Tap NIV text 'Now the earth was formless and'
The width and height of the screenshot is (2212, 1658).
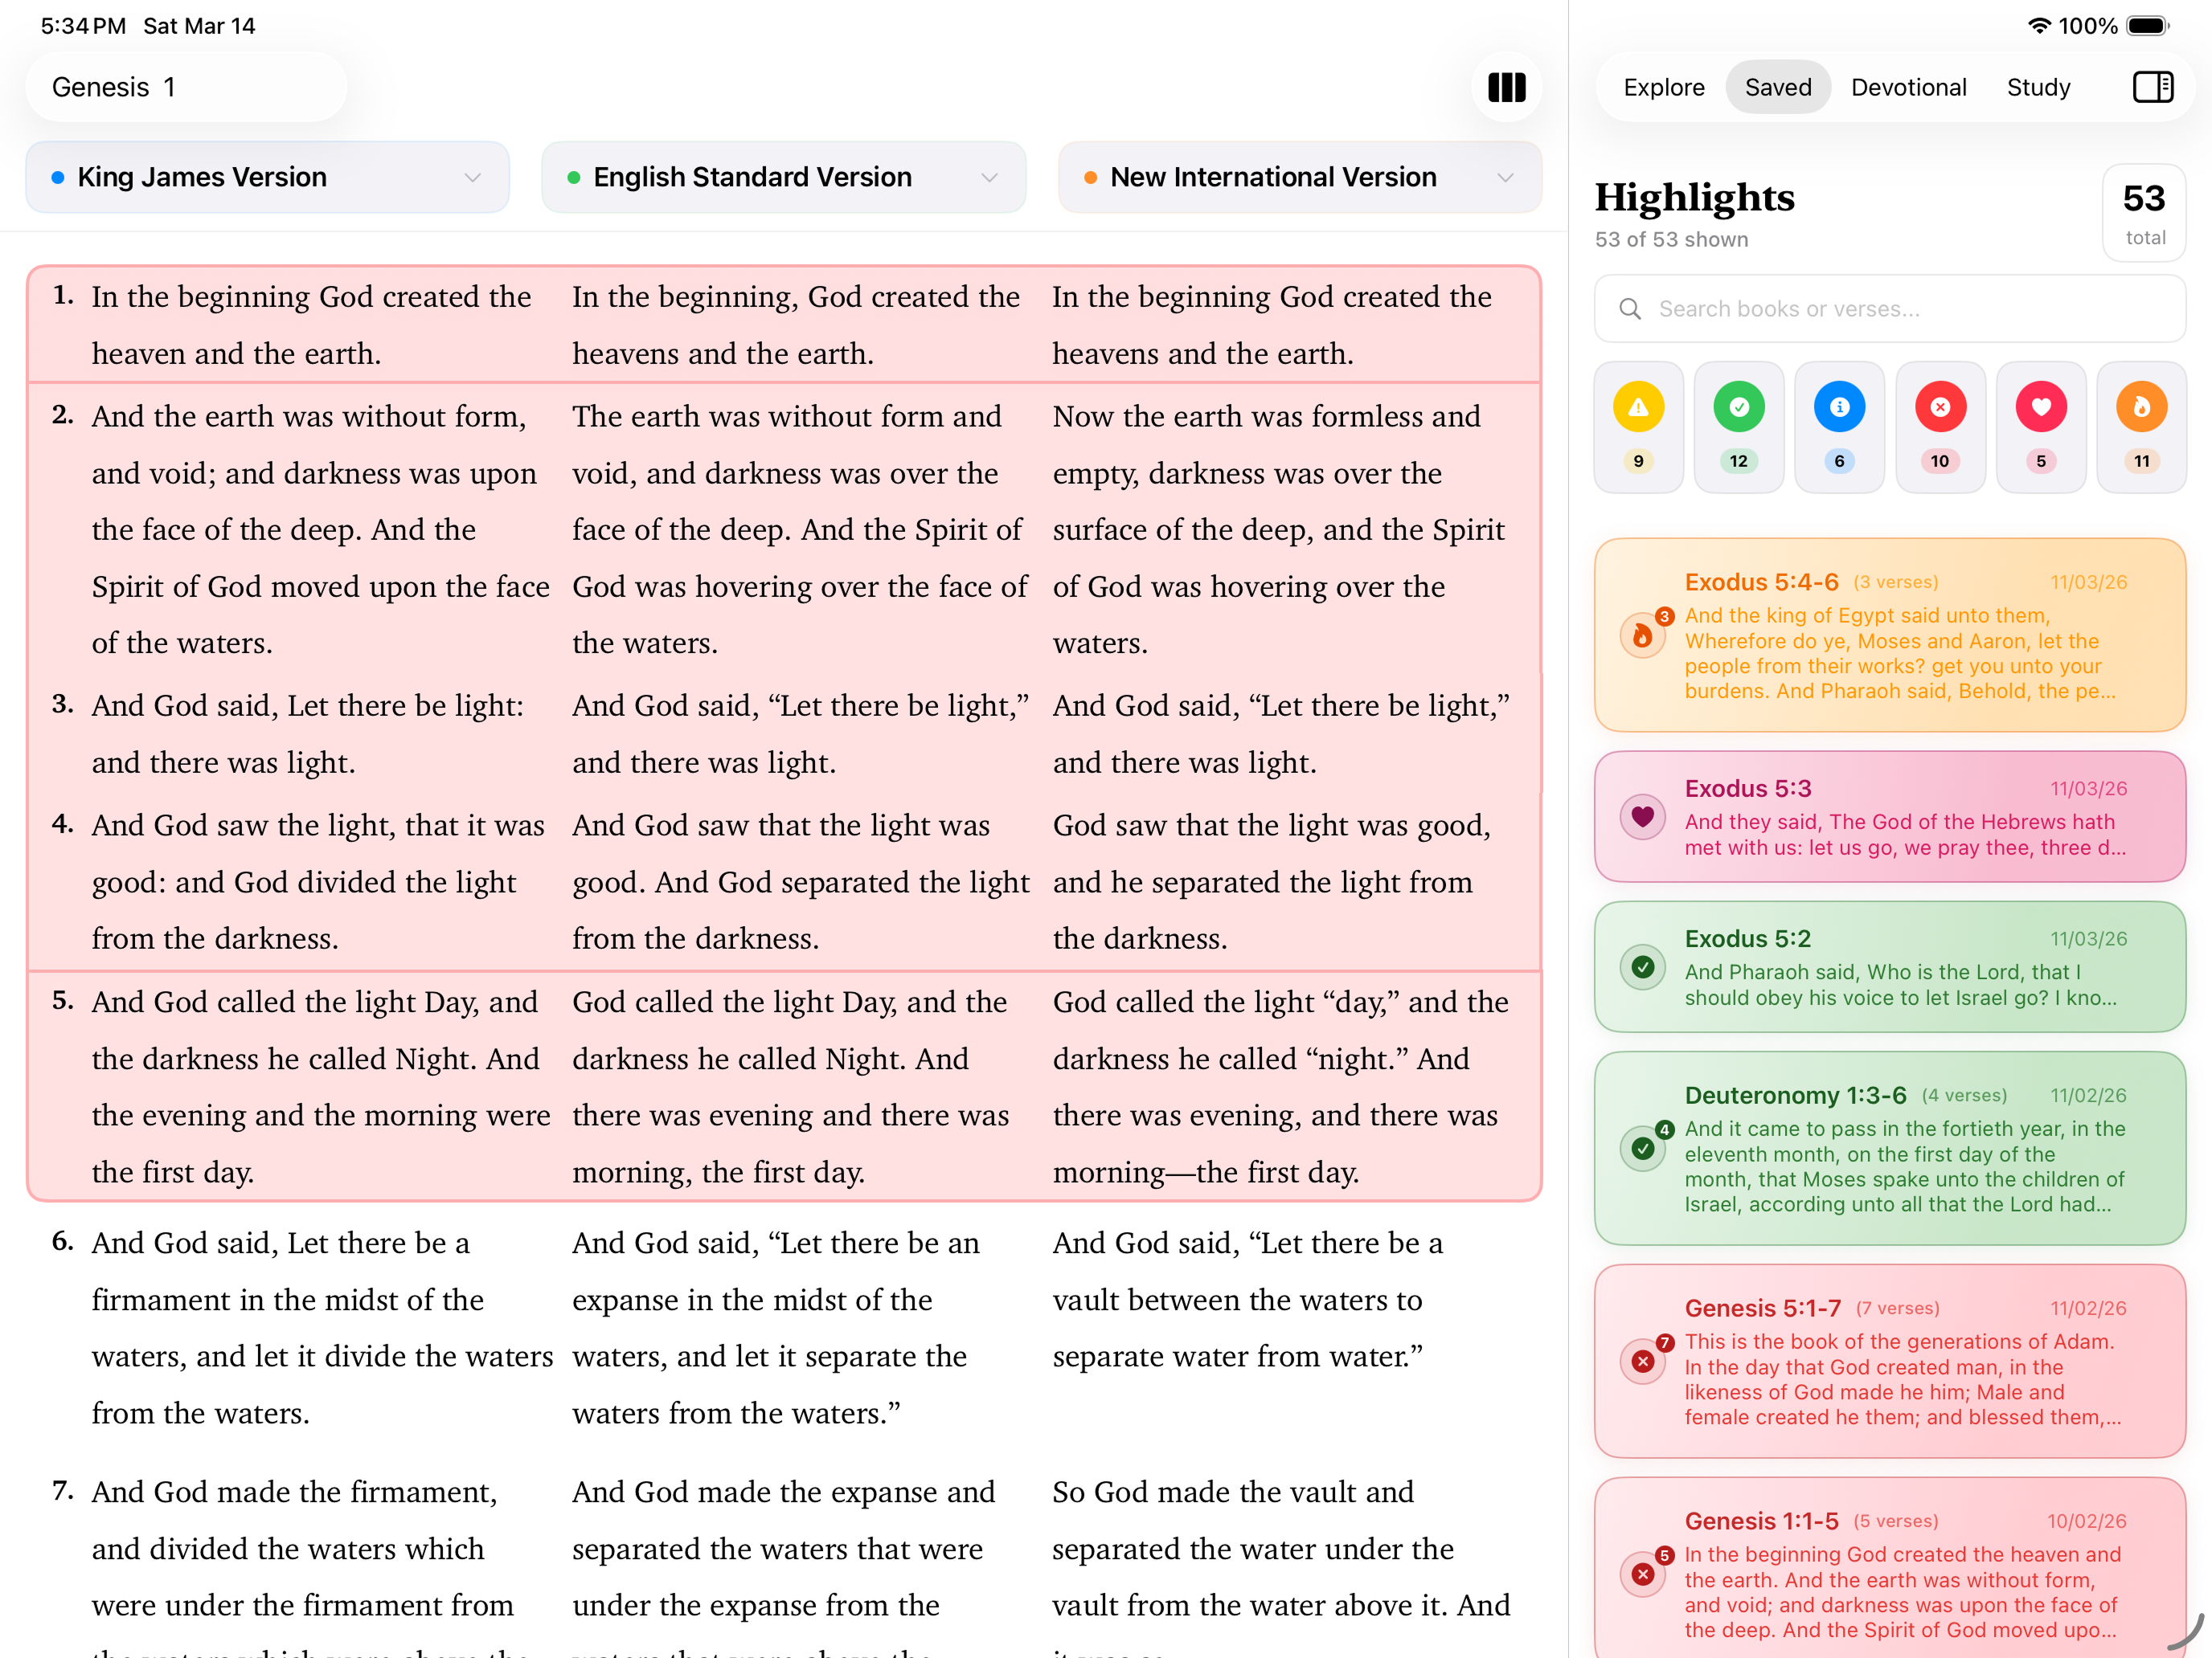[x=1266, y=416]
